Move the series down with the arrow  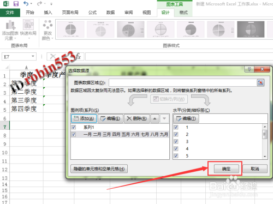point(164,118)
